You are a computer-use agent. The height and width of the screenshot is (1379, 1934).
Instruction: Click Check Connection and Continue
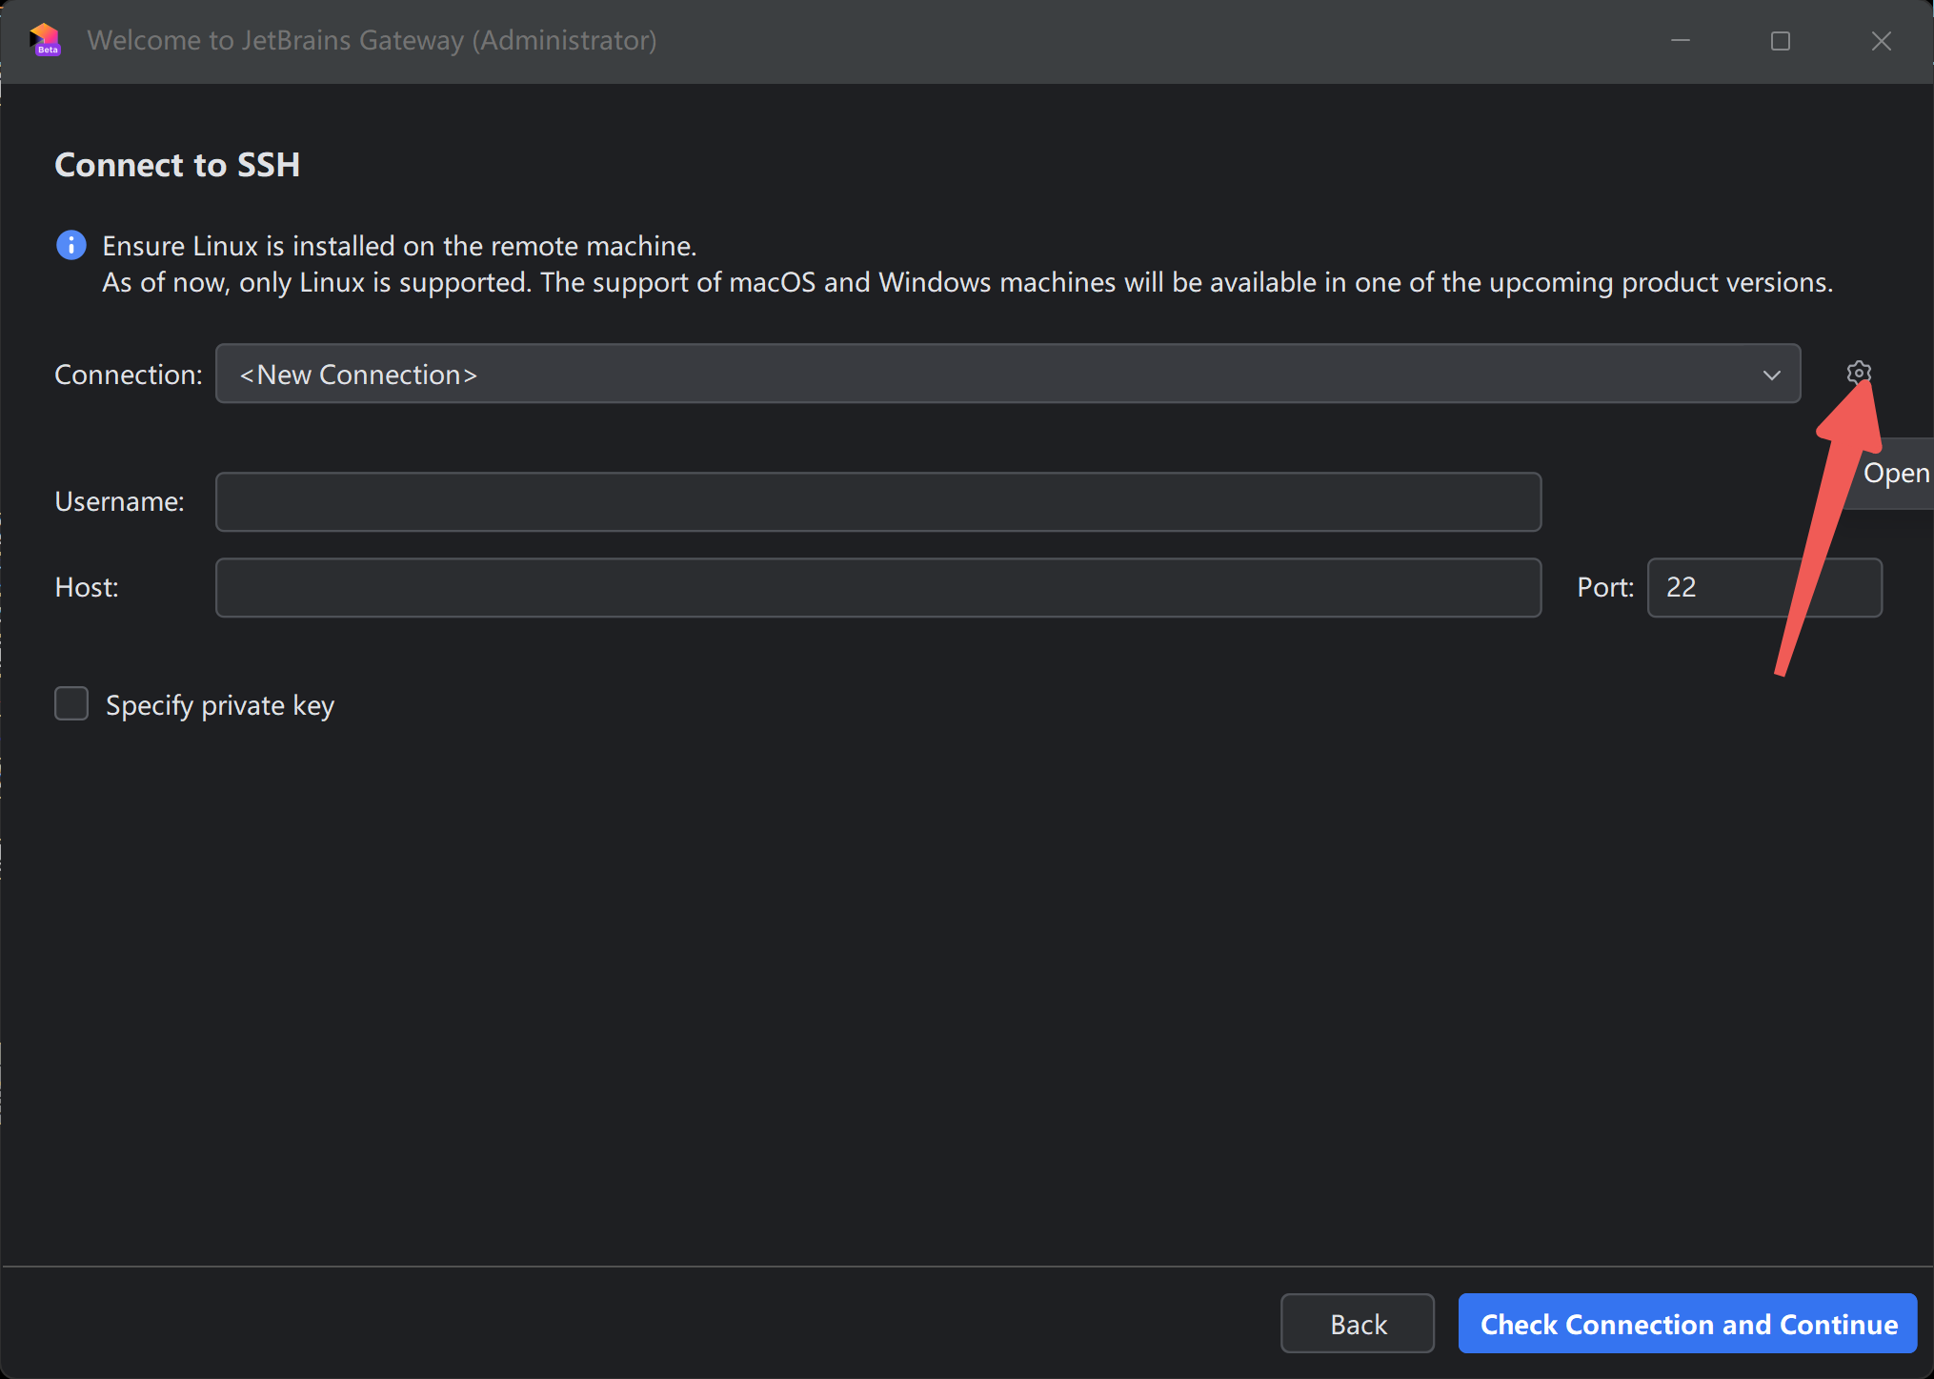tap(1688, 1323)
